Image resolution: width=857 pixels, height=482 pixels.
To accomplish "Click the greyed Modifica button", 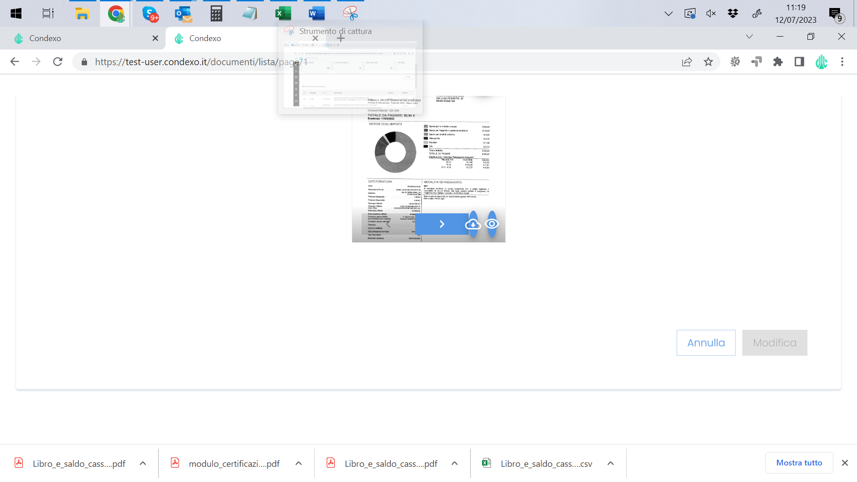I will point(774,343).
